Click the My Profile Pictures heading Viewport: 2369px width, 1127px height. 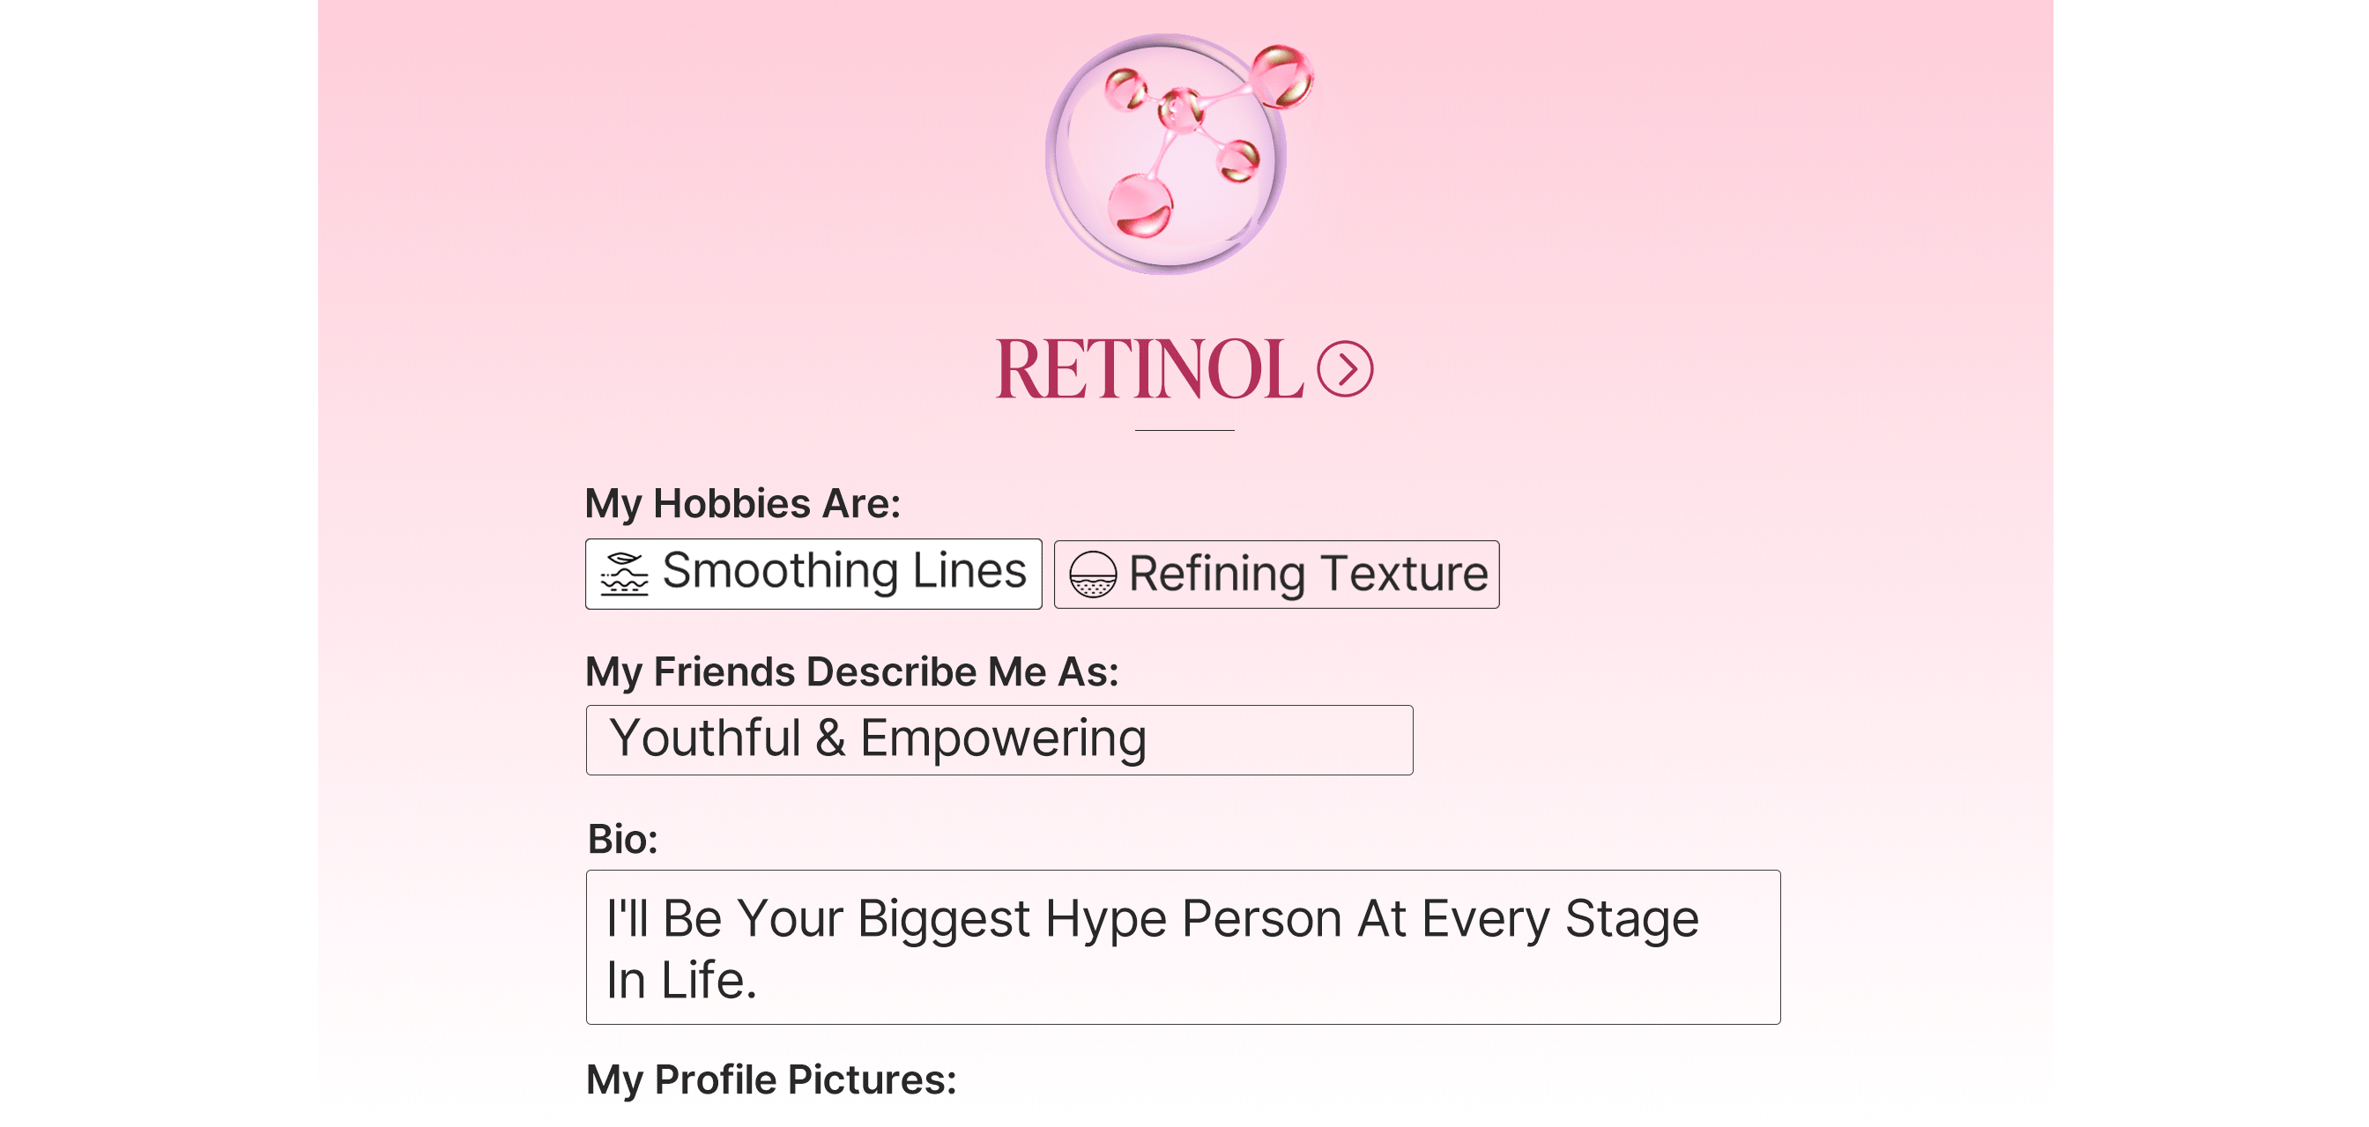pos(770,1080)
